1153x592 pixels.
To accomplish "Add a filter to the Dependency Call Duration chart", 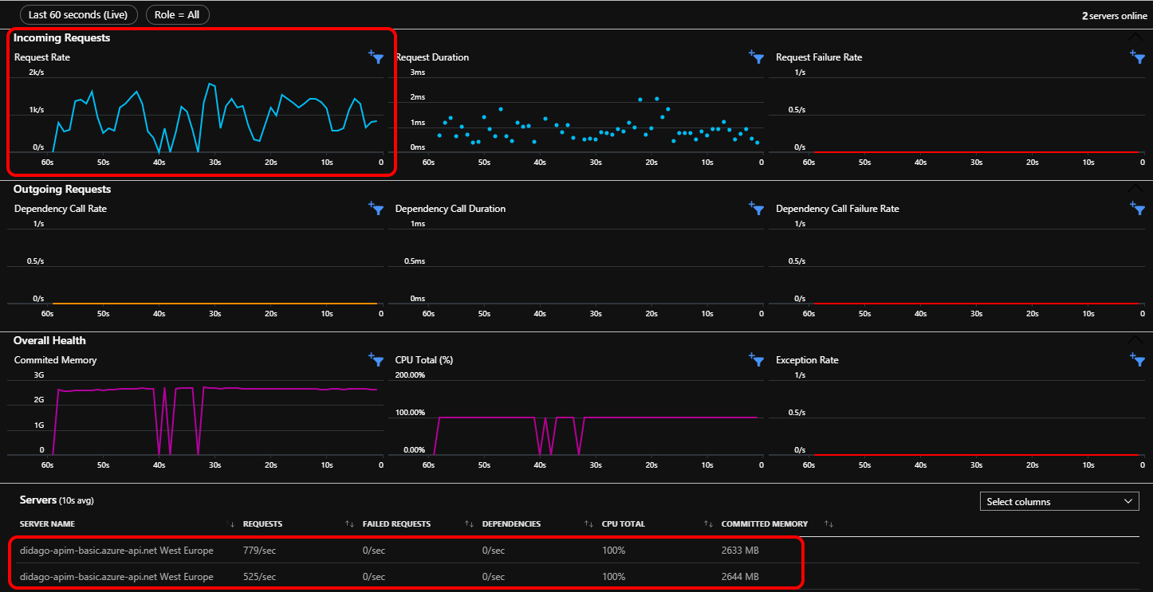I will click(x=755, y=208).
